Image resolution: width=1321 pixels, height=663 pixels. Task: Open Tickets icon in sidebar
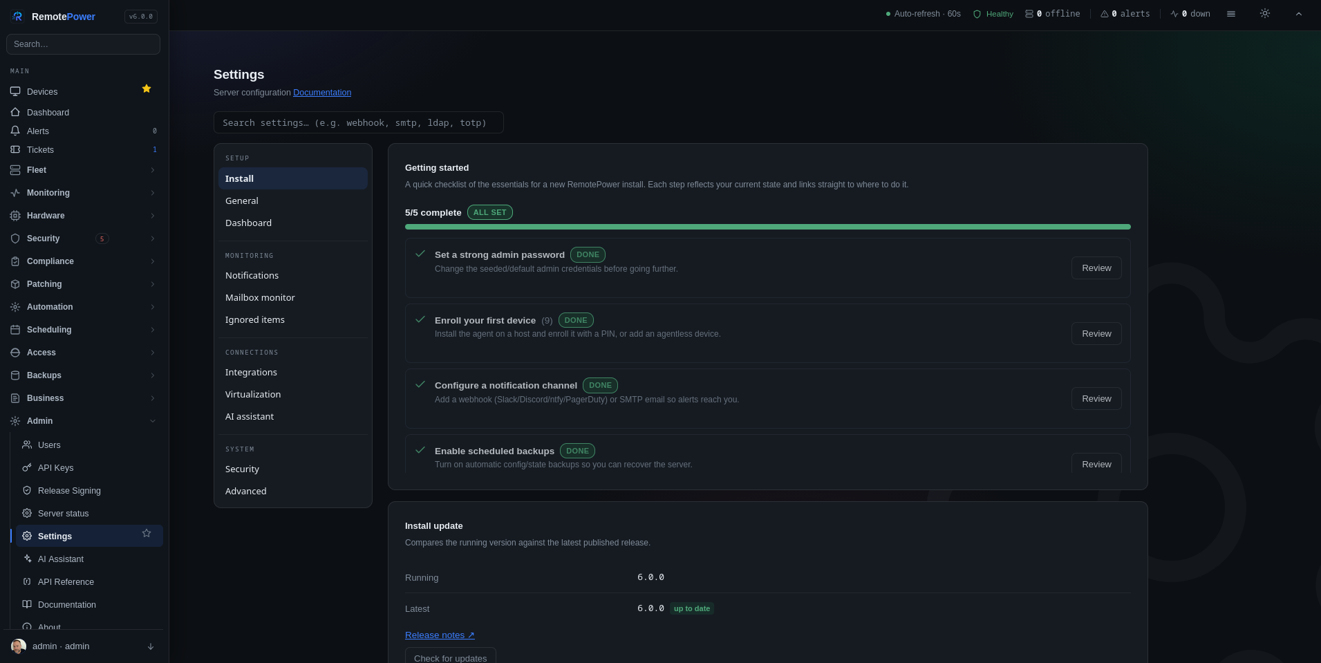click(15, 149)
